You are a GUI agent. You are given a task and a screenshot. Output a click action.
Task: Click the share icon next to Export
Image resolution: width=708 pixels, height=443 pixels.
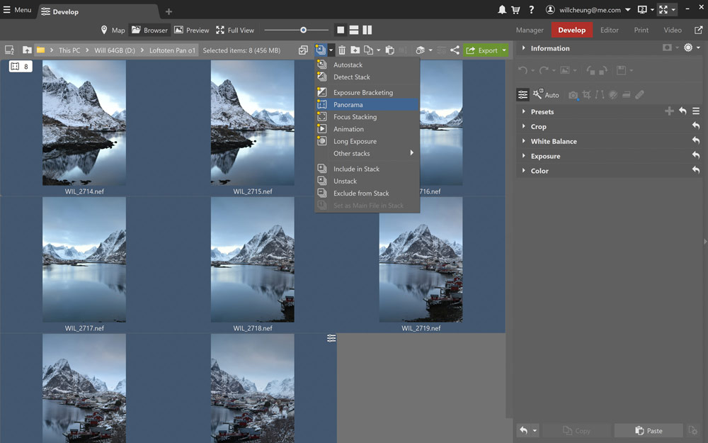point(455,50)
